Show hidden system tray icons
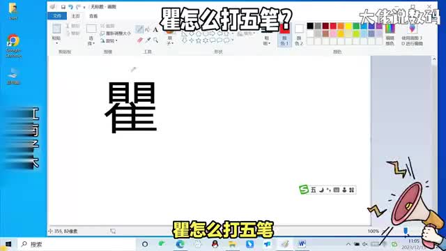 [x=348, y=244]
